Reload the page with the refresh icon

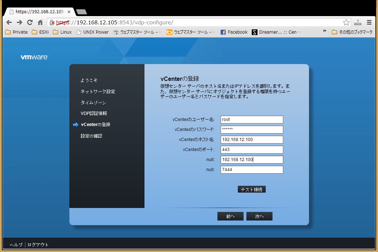(x=30, y=23)
